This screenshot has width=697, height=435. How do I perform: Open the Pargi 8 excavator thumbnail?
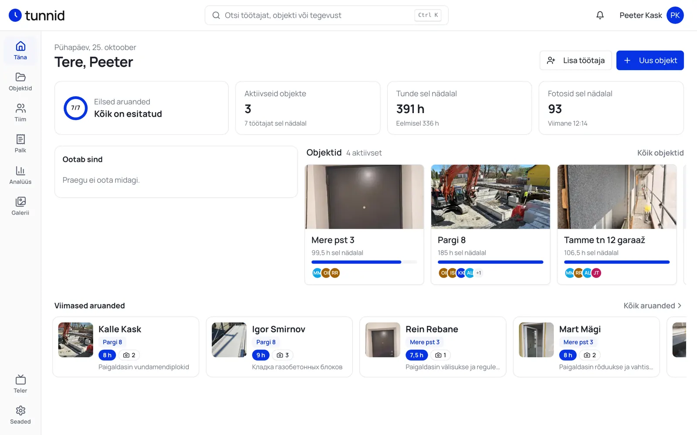click(491, 197)
